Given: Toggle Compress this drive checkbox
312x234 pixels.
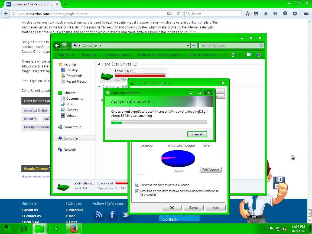Looking at the screenshot, I should click(x=137, y=185).
